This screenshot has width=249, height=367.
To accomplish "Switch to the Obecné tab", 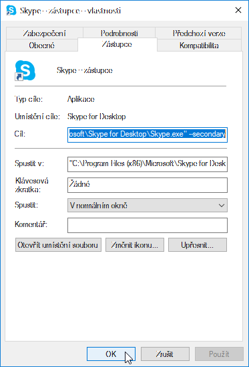I will tap(42, 45).
